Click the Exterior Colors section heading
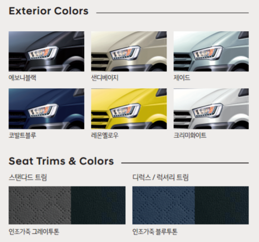This screenshot has width=259, height=242. click(49, 11)
